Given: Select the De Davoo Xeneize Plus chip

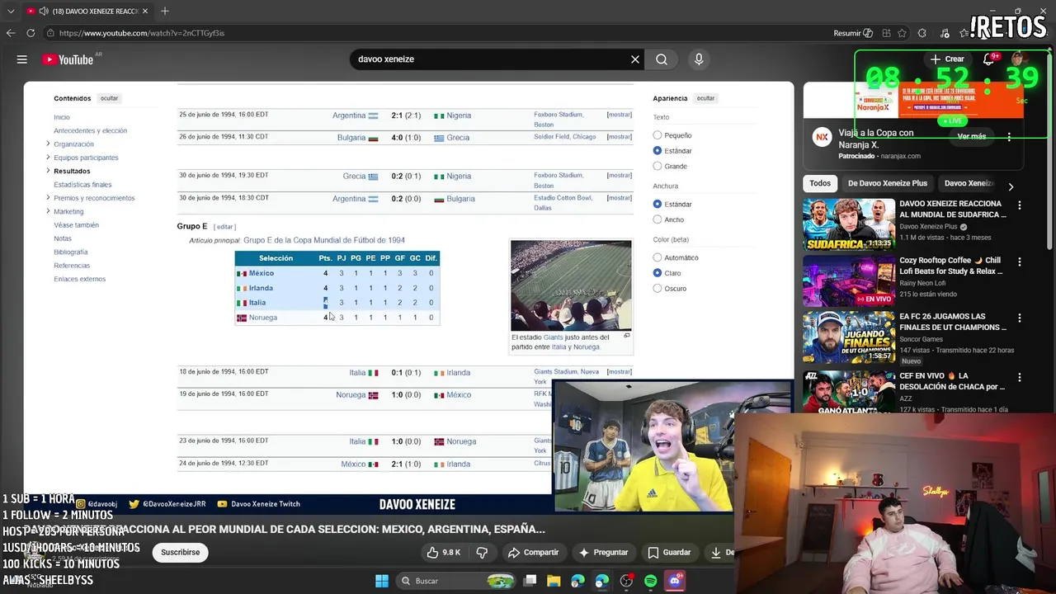Looking at the screenshot, I should (x=888, y=183).
